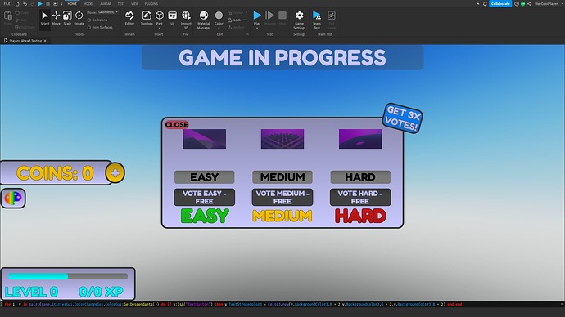
Task: Click the Easy map thumbnail
Action: pos(205,139)
